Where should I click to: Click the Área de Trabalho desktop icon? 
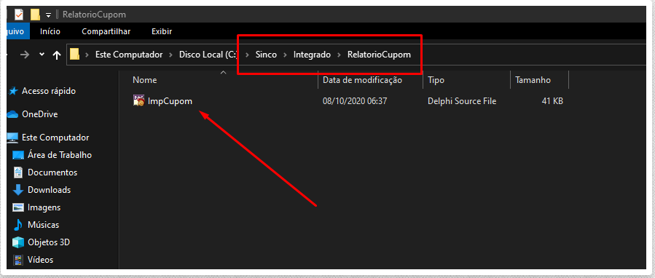(18, 155)
